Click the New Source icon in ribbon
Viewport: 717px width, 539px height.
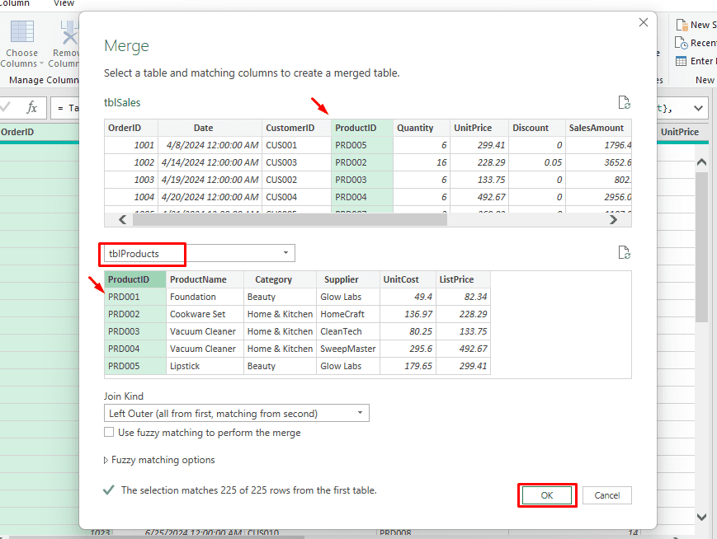pyautogui.click(x=682, y=25)
